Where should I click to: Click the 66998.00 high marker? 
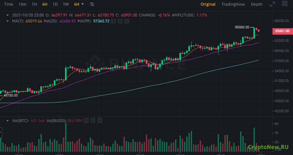pyautogui.click(x=242, y=27)
